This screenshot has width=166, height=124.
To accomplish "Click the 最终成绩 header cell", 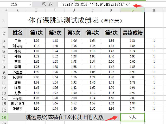I will point(132,33).
